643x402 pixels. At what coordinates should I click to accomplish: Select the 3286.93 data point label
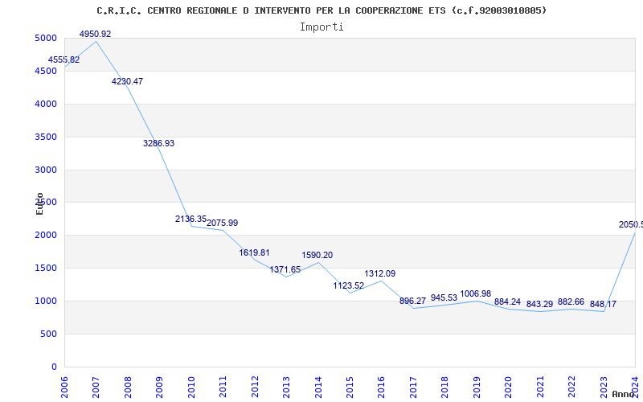[x=158, y=143]
